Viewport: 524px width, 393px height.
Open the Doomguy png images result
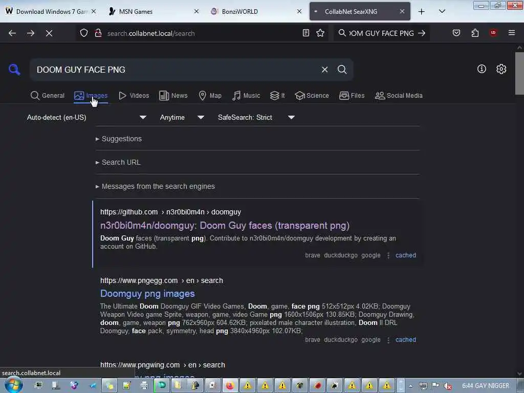coord(147,294)
